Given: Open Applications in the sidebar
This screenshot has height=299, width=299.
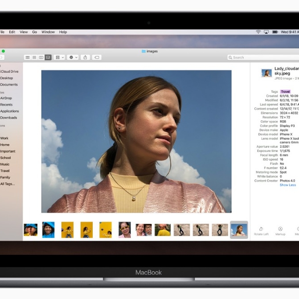Looking at the screenshot, I should click(9, 111).
